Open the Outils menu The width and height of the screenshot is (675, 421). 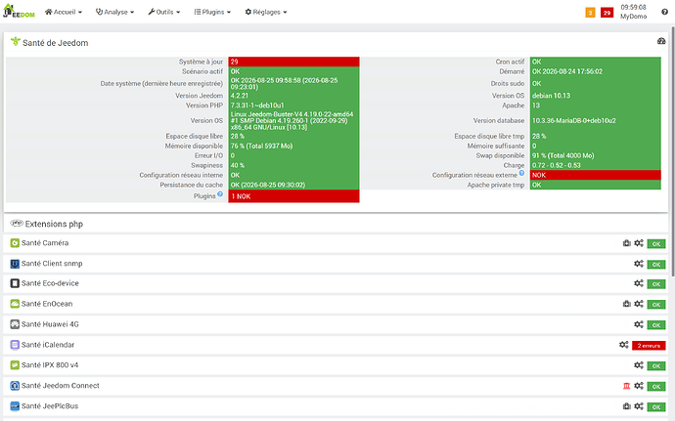164,12
